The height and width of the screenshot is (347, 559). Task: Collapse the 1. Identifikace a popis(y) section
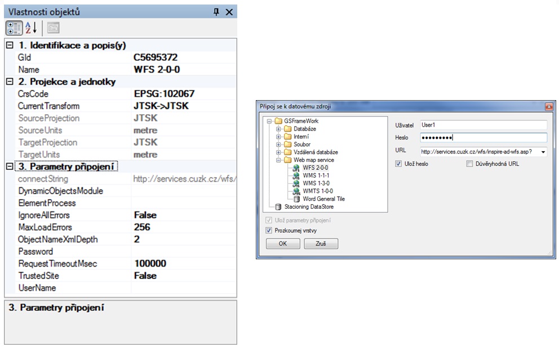(x=9, y=46)
